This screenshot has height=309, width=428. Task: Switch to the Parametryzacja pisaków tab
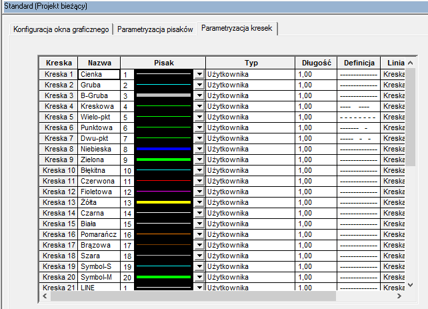pyautogui.click(x=155, y=29)
